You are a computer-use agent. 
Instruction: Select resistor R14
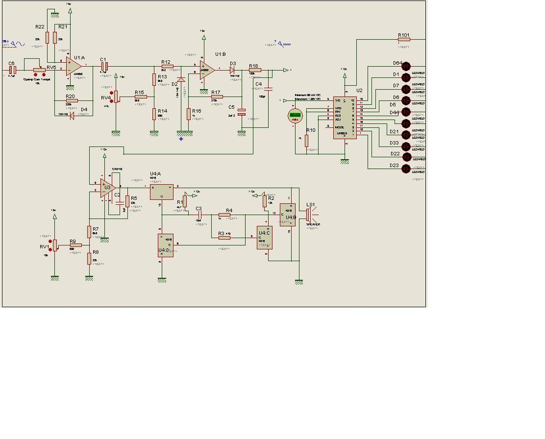pyautogui.click(x=154, y=114)
